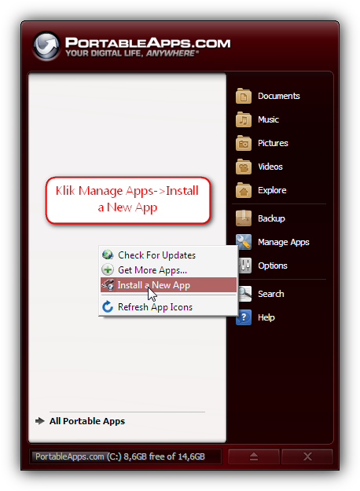Expand All Portable Apps arrow
This screenshot has height=491, width=360.
pyautogui.click(x=40, y=421)
